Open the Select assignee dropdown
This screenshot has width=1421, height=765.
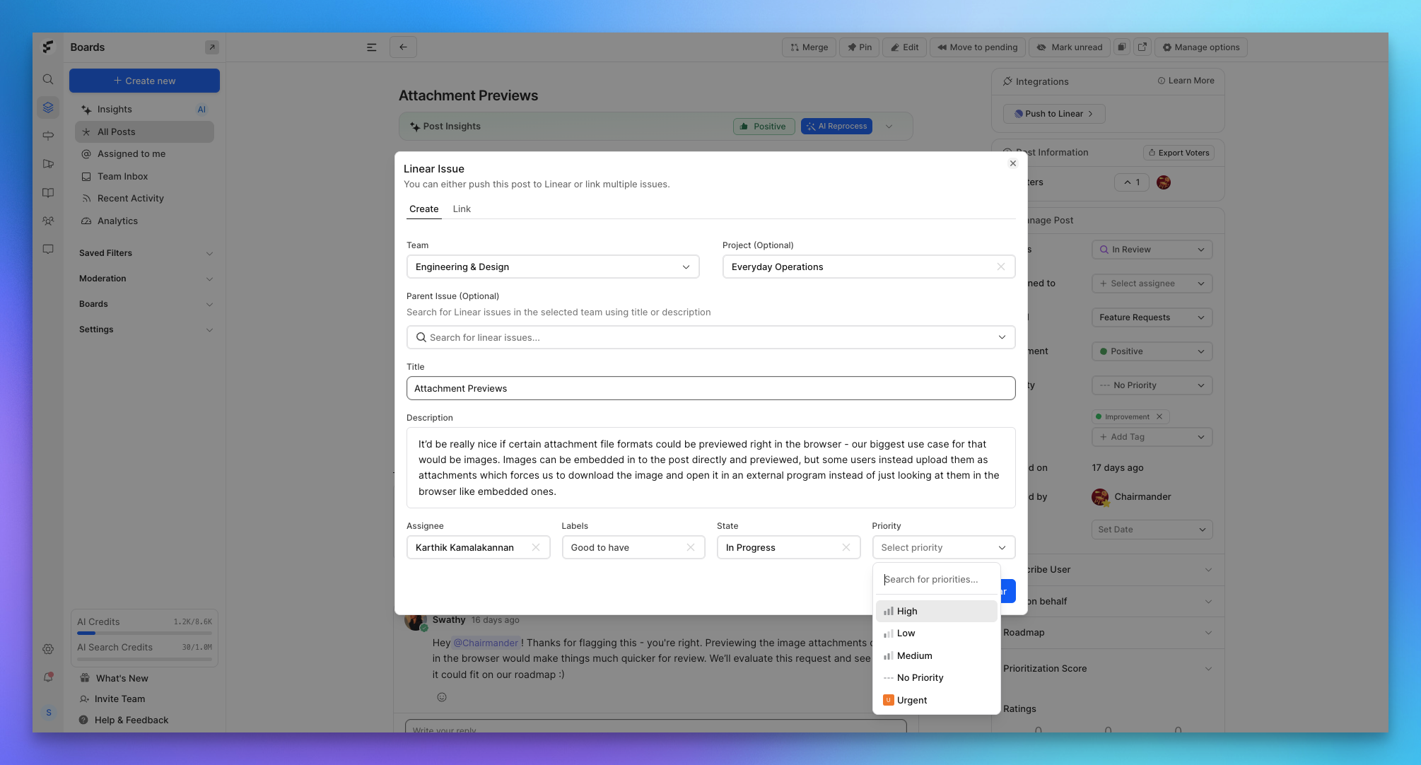point(1152,284)
